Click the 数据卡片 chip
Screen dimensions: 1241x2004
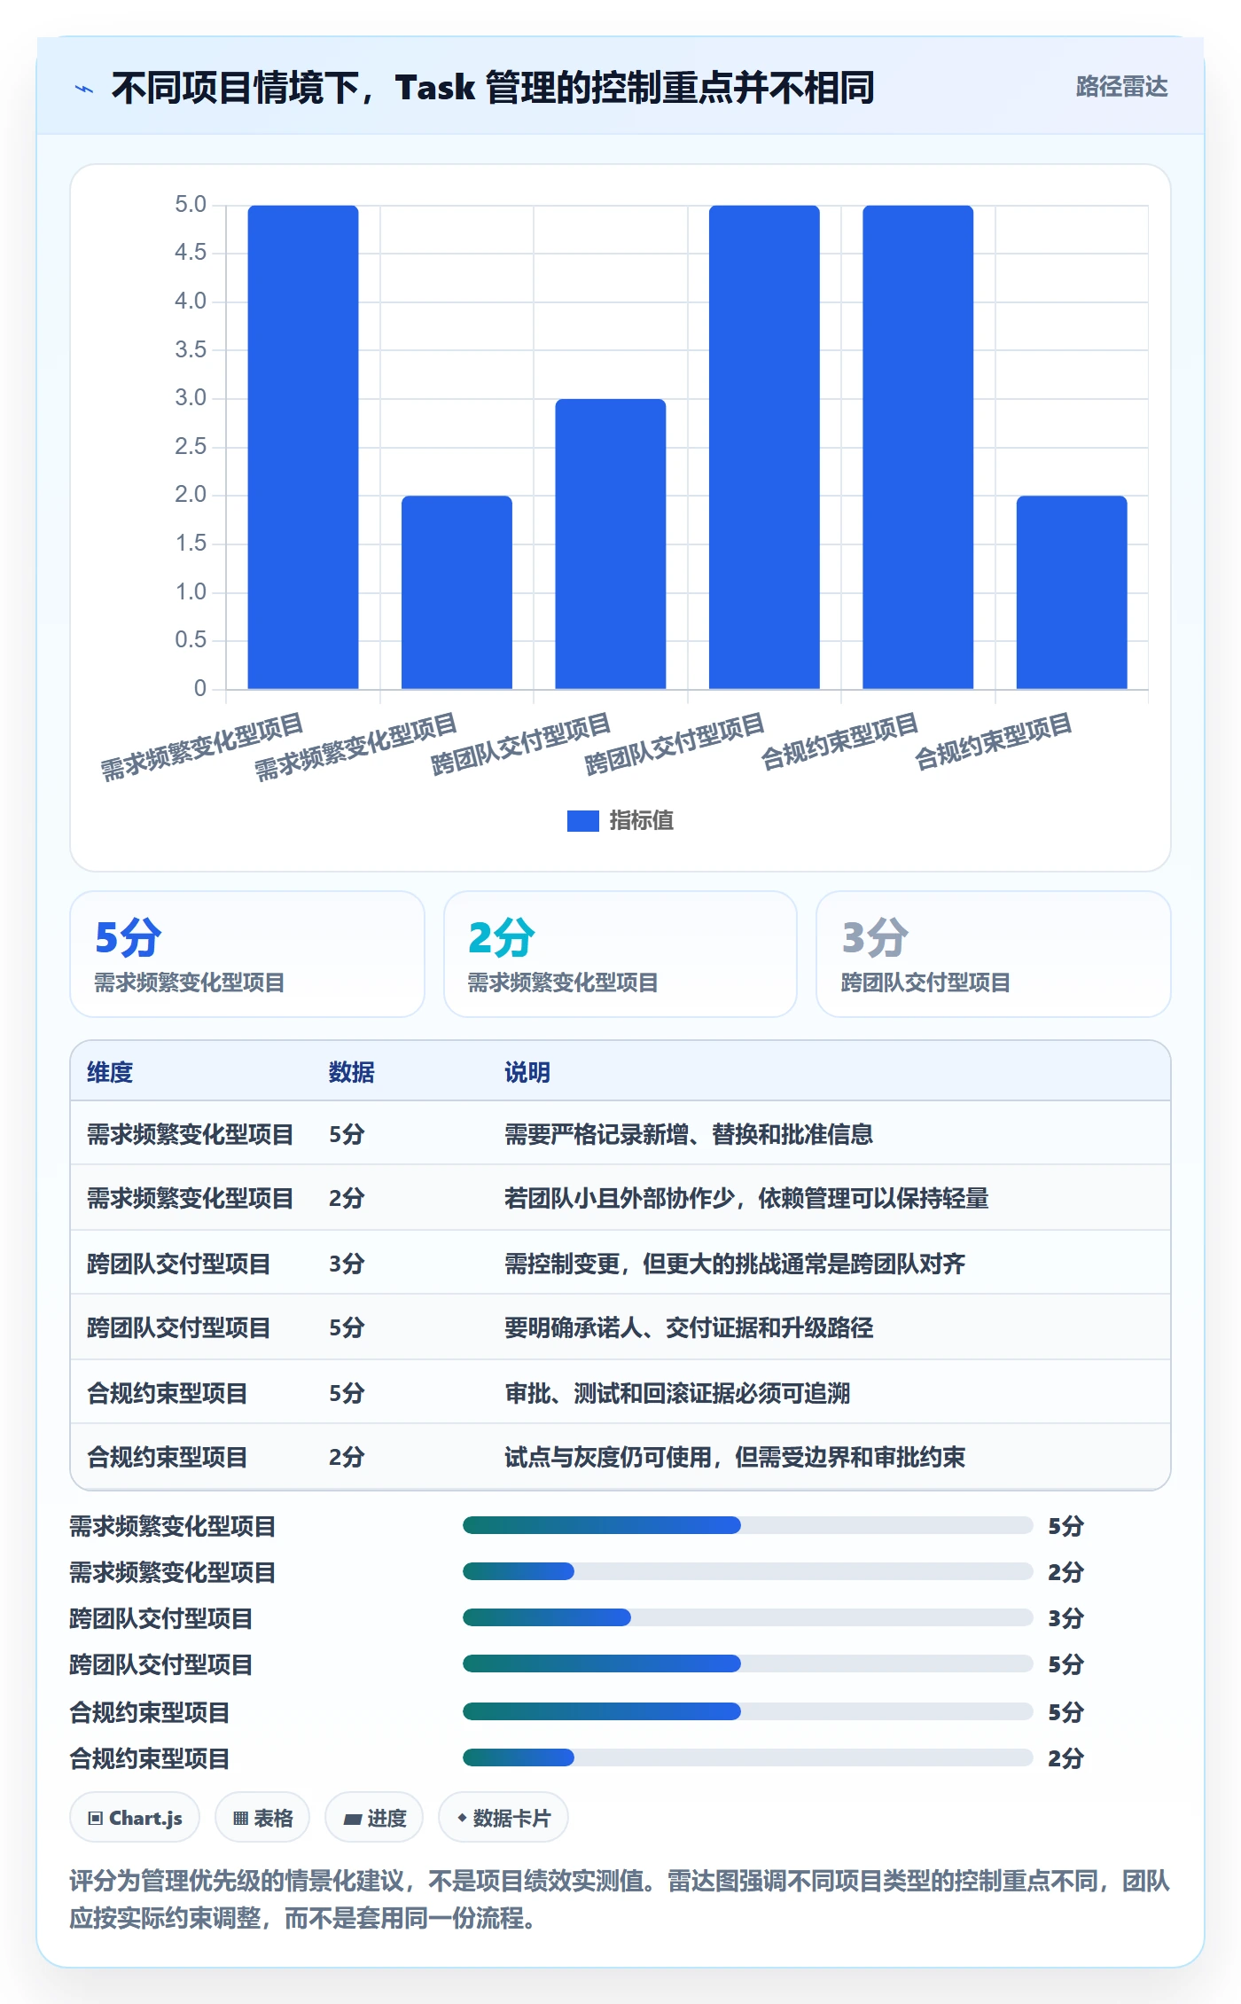503,1818
